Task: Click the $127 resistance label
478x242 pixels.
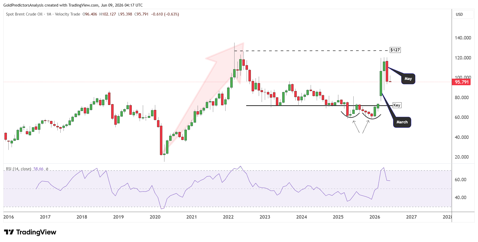Action: tap(395, 50)
